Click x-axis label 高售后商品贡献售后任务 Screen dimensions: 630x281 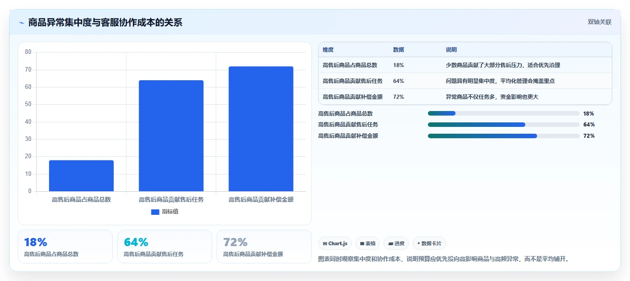[171, 199]
